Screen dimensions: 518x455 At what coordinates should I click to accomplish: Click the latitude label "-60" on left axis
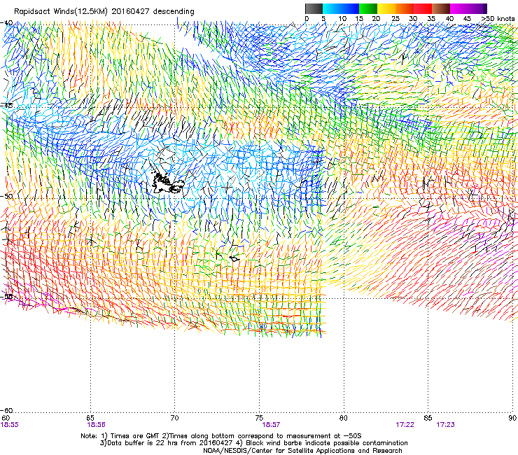[6, 410]
